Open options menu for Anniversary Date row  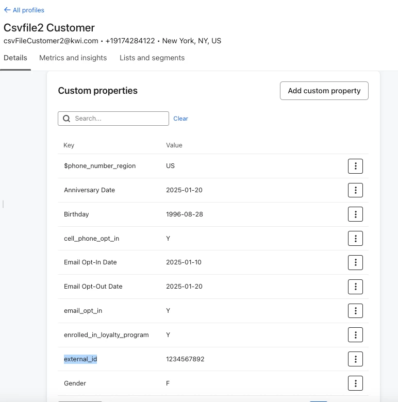point(355,190)
